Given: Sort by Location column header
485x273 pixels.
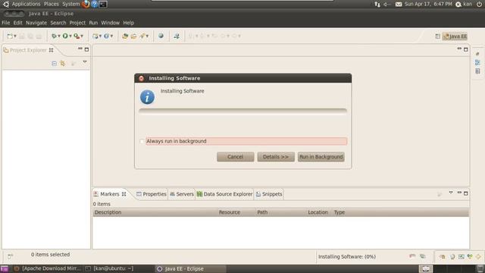Looking at the screenshot, I should 319,212.
